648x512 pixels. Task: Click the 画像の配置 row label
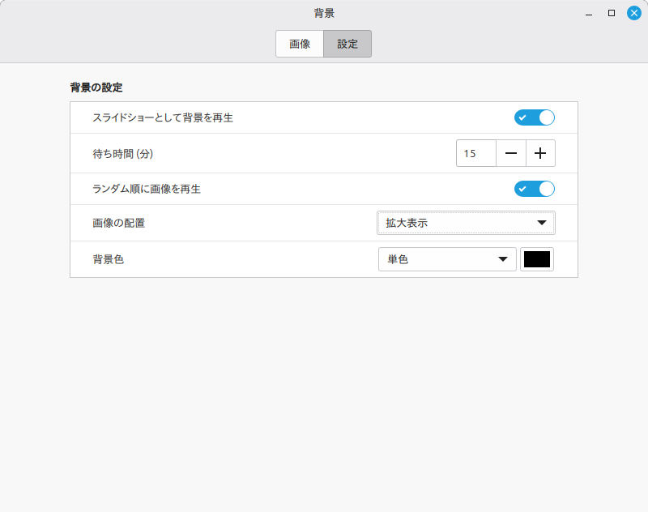pos(119,223)
